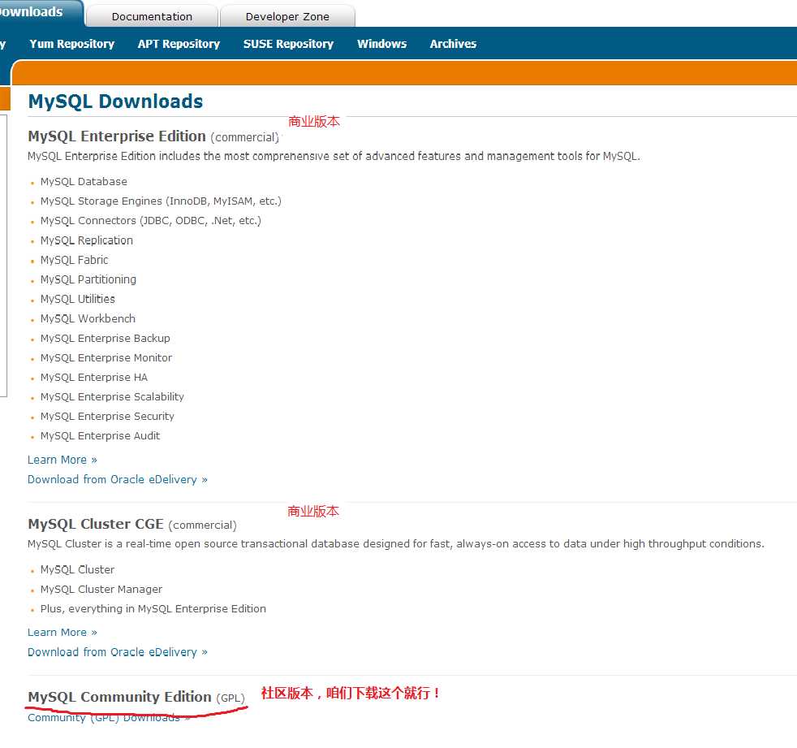This screenshot has width=797, height=748.
Task: Select the Downloads tab
Action: point(41,12)
